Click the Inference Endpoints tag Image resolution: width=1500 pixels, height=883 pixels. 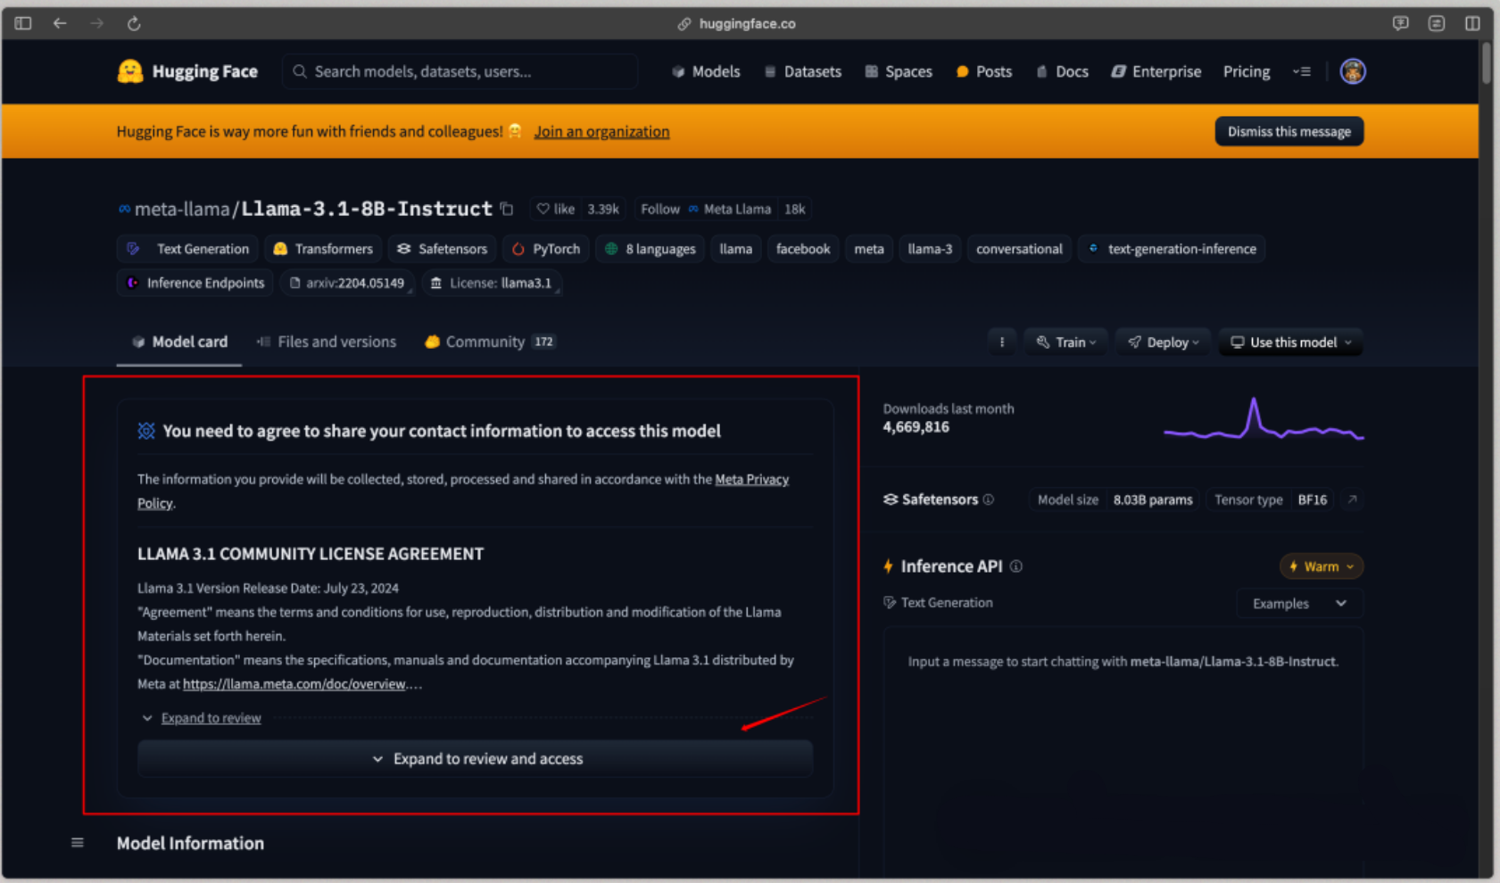pyautogui.click(x=195, y=283)
